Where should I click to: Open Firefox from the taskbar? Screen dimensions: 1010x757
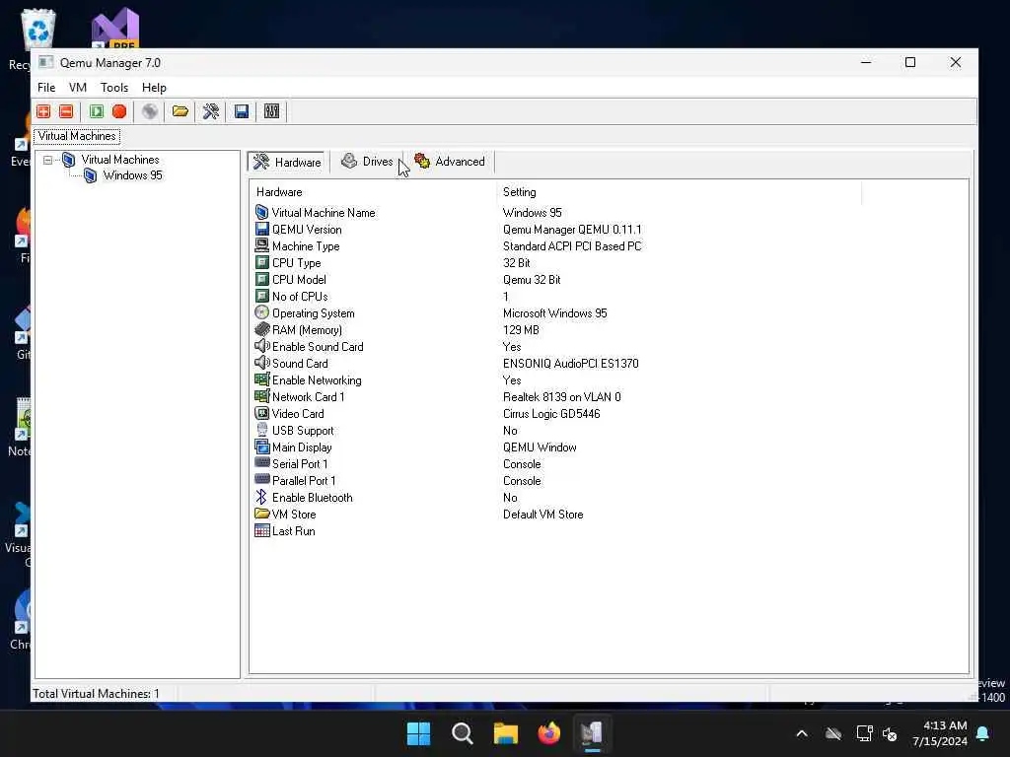point(548,733)
